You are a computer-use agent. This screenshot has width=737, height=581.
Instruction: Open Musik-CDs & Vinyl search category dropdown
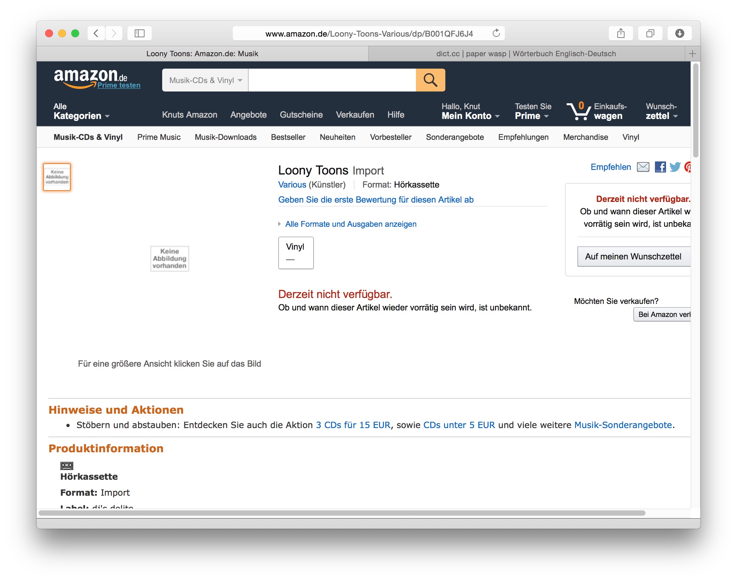coord(205,80)
